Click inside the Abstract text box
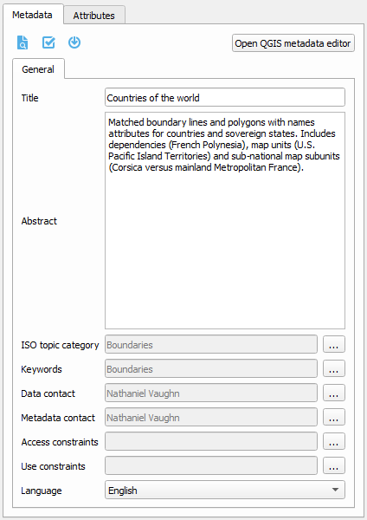The image size is (367, 520). [x=225, y=220]
